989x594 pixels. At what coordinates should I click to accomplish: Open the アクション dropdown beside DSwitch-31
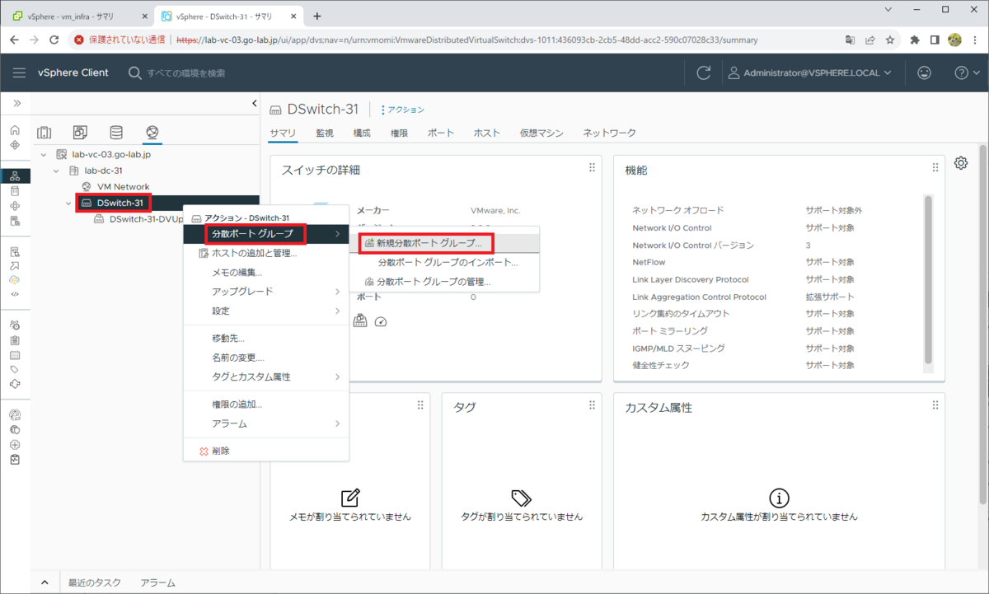pyautogui.click(x=402, y=110)
